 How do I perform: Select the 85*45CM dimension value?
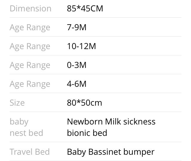(85, 8)
